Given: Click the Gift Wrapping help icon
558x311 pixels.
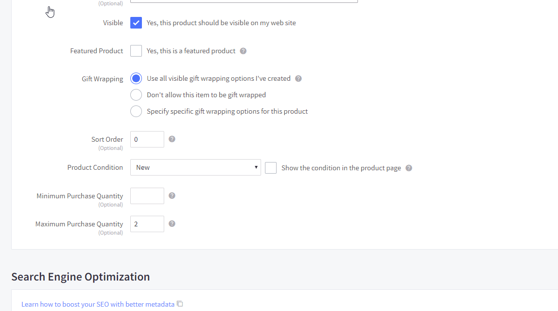Looking at the screenshot, I should coord(298,78).
